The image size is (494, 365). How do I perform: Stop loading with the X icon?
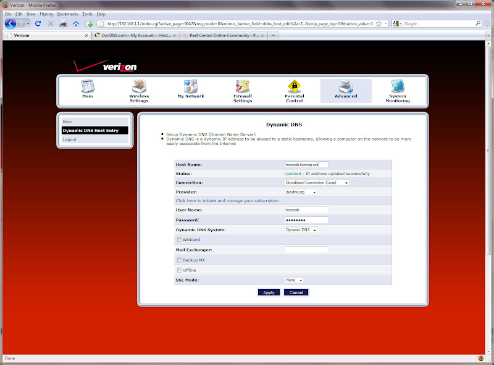click(51, 23)
